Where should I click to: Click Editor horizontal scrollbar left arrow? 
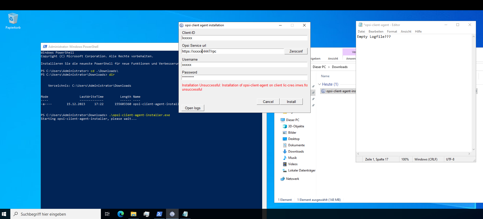click(x=358, y=154)
